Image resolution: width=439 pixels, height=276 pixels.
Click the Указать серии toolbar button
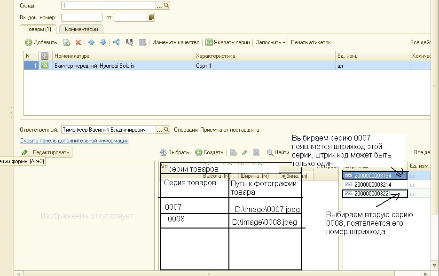[x=227, y=42]
